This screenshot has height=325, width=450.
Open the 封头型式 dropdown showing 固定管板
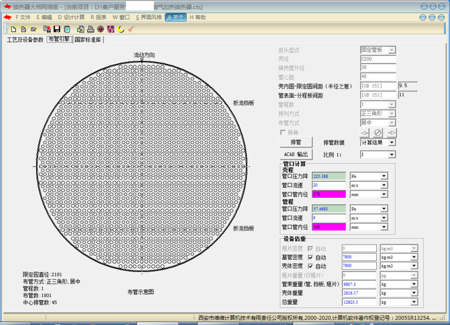pos(391,50)
